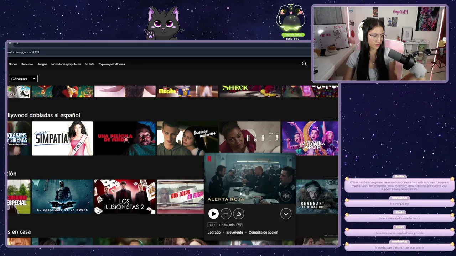Click the Irreverente tag
Image resolution: width=456 pixels, height=256 pixels.
click(x=234, y=233)
